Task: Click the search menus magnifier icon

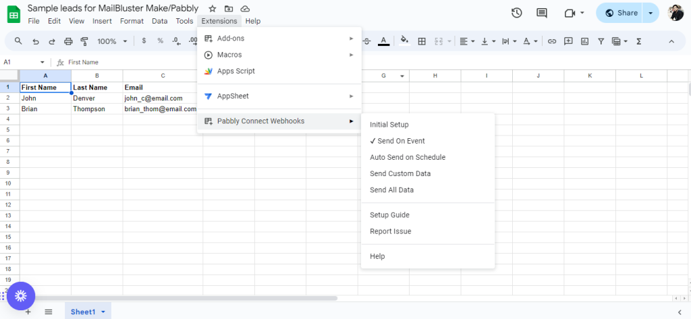Action: click(x=18, y=41)
